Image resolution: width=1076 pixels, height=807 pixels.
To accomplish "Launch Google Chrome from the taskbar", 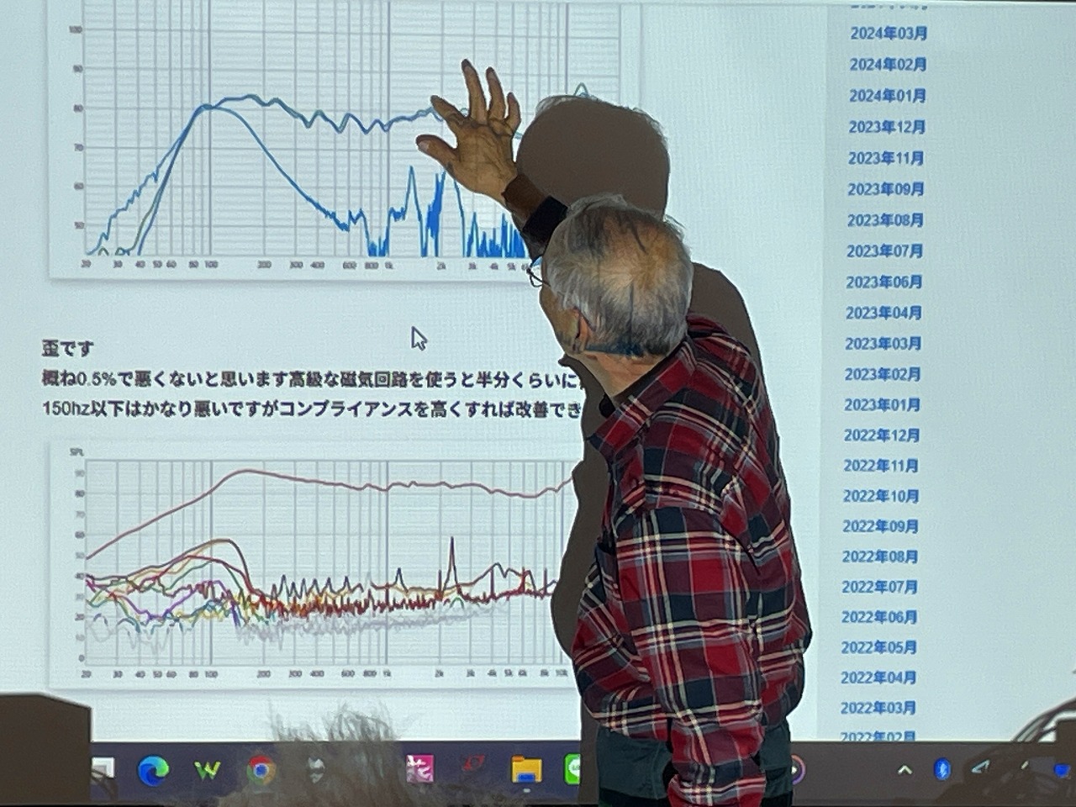I will (261, 769).
